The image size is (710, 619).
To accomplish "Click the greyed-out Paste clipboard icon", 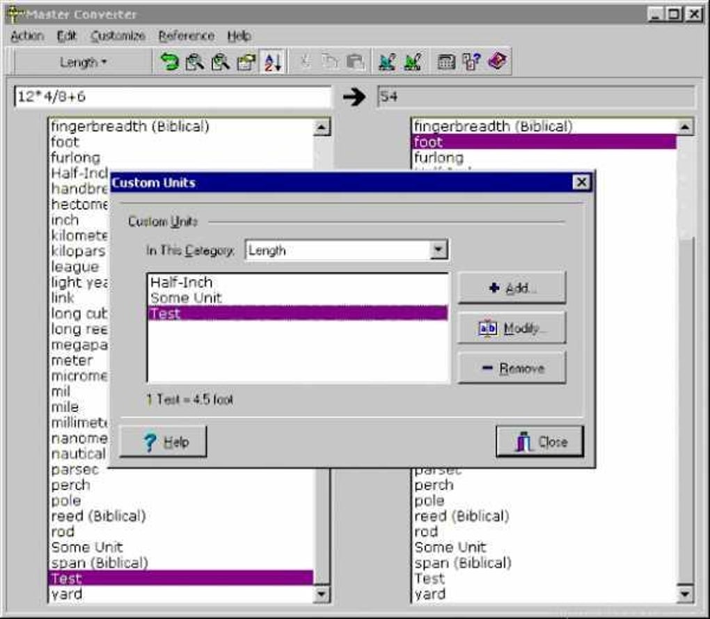I will [x=356, y=61].
